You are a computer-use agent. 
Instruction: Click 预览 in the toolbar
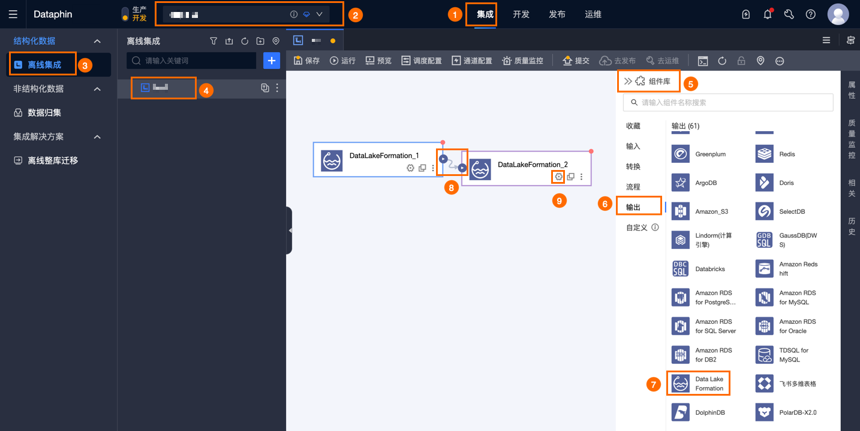(378, 60)
